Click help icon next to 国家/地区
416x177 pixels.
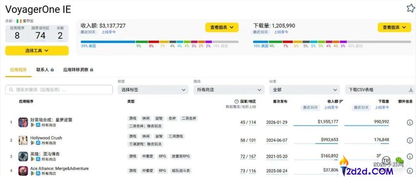[x=236, y=102]
